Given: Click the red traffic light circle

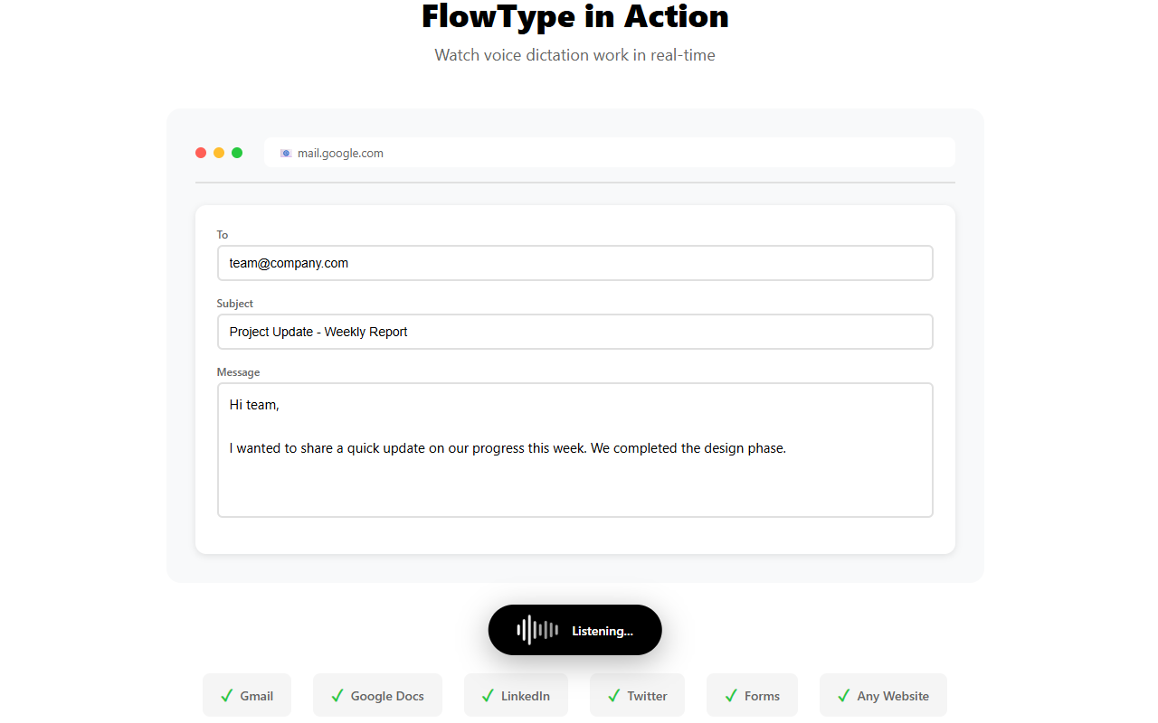Looking at the screenshot, I should (201, 153).
